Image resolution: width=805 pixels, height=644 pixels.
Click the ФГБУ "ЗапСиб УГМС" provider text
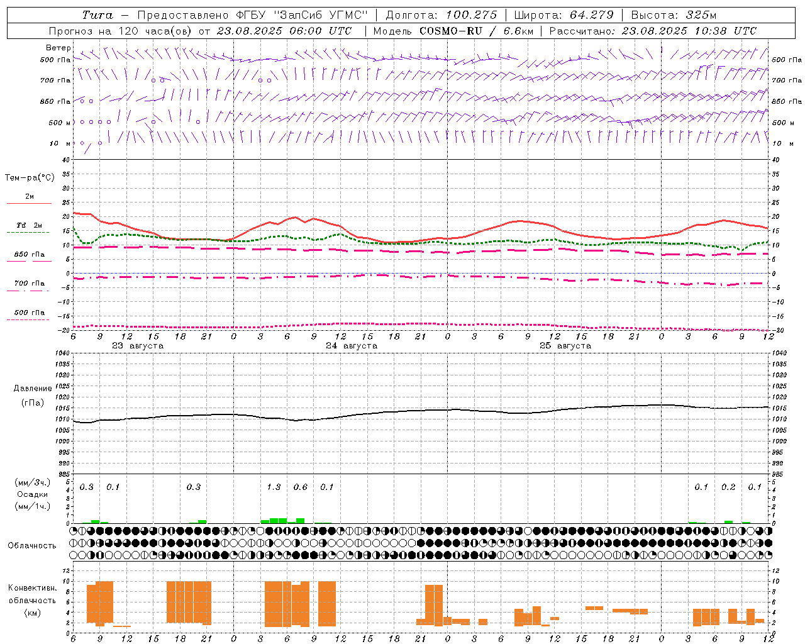(301, 15)
